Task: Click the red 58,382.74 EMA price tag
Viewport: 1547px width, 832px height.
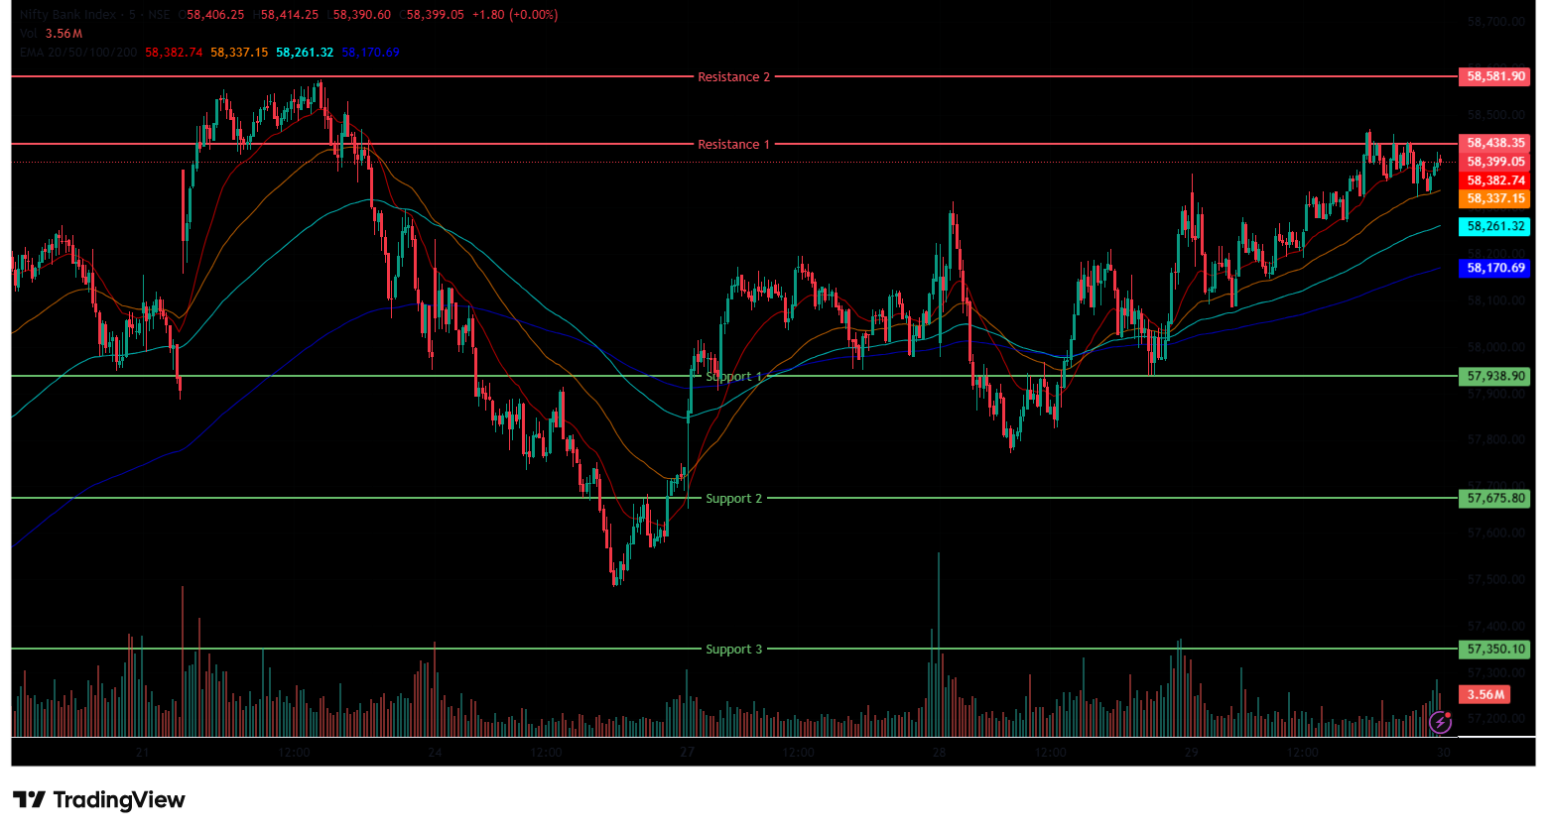Action: pos(1494,180)
